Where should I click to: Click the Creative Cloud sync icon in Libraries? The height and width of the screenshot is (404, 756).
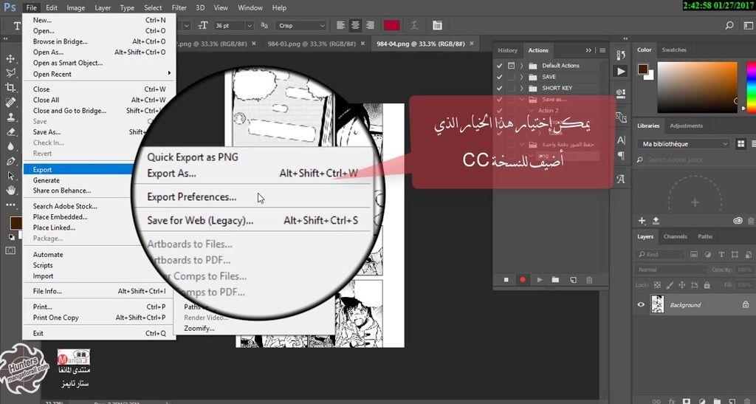(738, 221)
